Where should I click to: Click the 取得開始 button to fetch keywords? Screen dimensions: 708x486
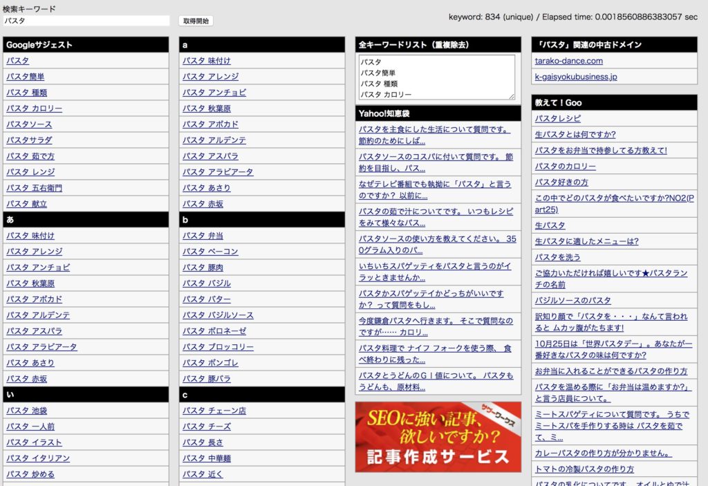(x=194, y=20)
